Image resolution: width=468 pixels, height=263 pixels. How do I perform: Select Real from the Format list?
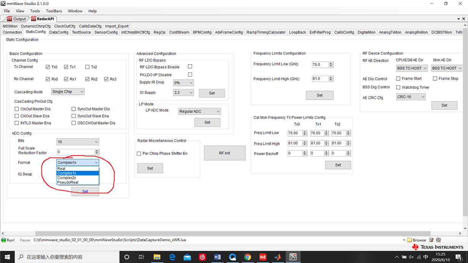coord(78,169)
